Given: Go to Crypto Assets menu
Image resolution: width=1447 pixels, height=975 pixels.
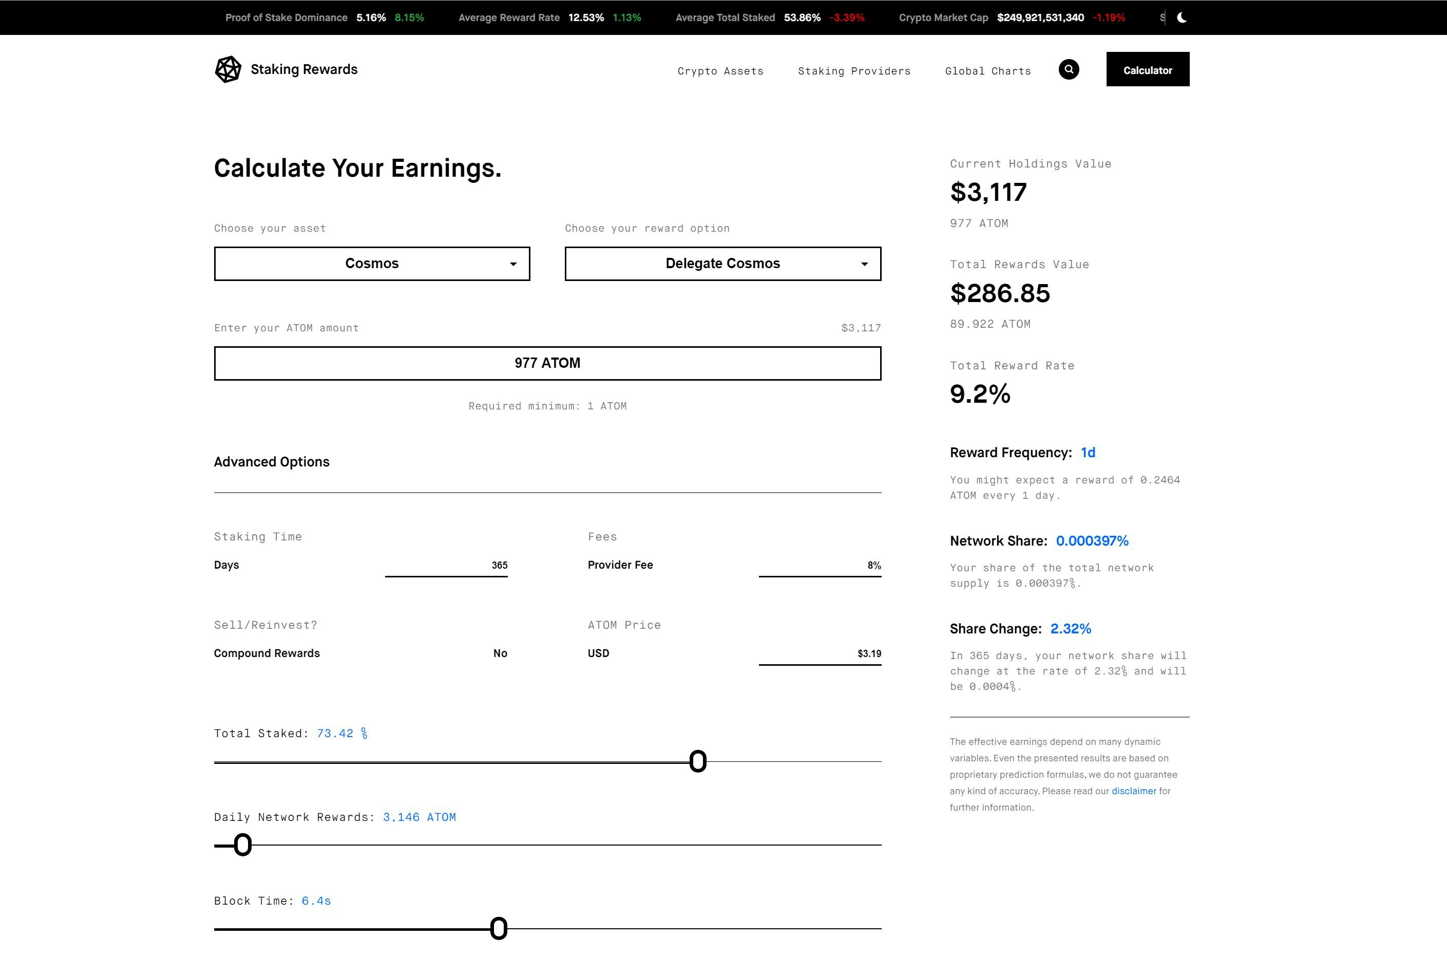Looking at the screenshot, I should 720,71.
